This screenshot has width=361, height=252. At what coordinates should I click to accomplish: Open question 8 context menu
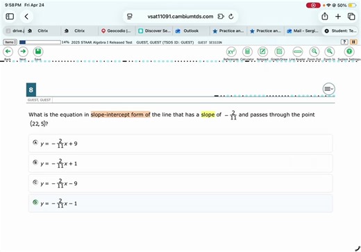point(328,89)
